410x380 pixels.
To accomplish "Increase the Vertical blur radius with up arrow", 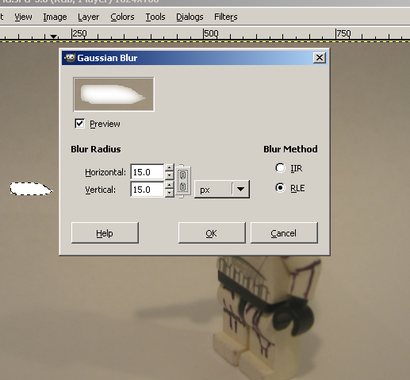I will 169,185.
